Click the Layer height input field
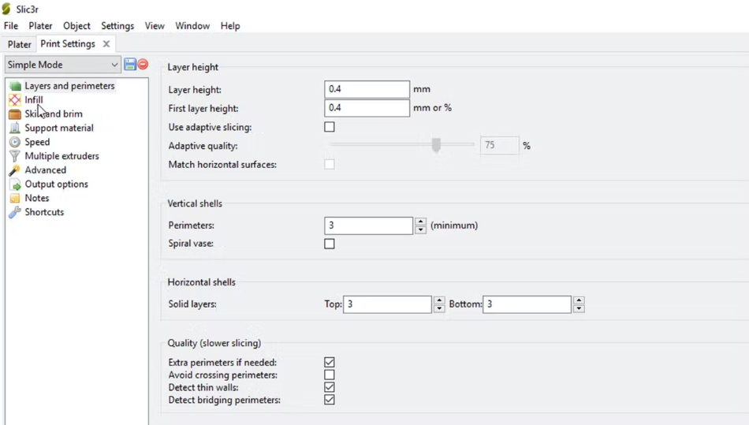The width and height of the screenshot is (749, 425). pyautogui.click(x=367, y=89)
